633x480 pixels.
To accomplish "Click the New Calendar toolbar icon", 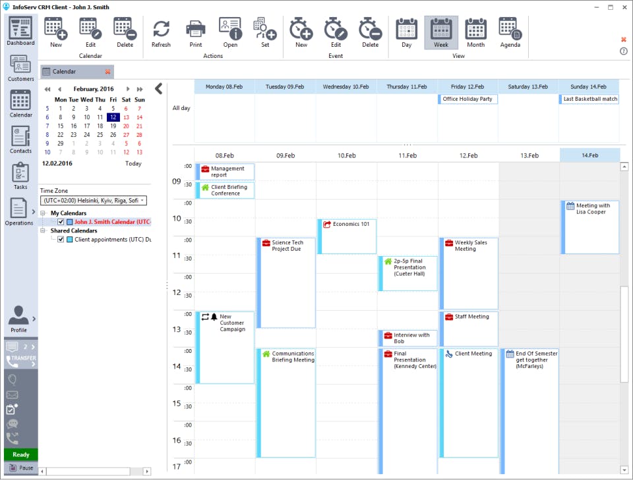I will coord(55,32).
